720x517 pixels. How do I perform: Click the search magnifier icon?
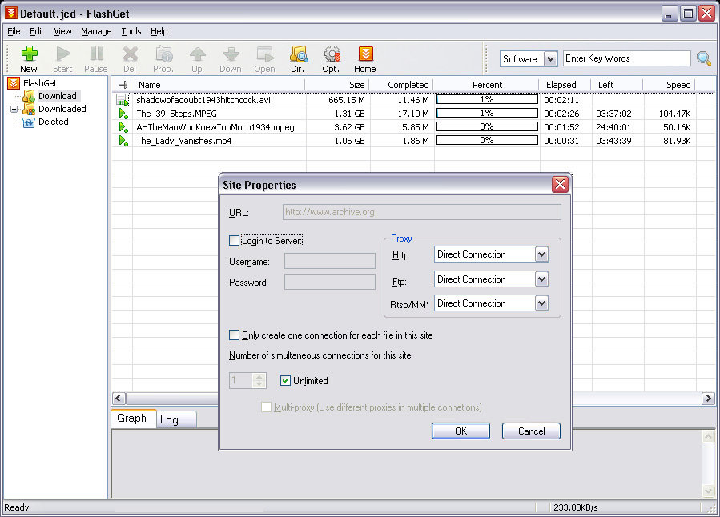pos(703,58)
